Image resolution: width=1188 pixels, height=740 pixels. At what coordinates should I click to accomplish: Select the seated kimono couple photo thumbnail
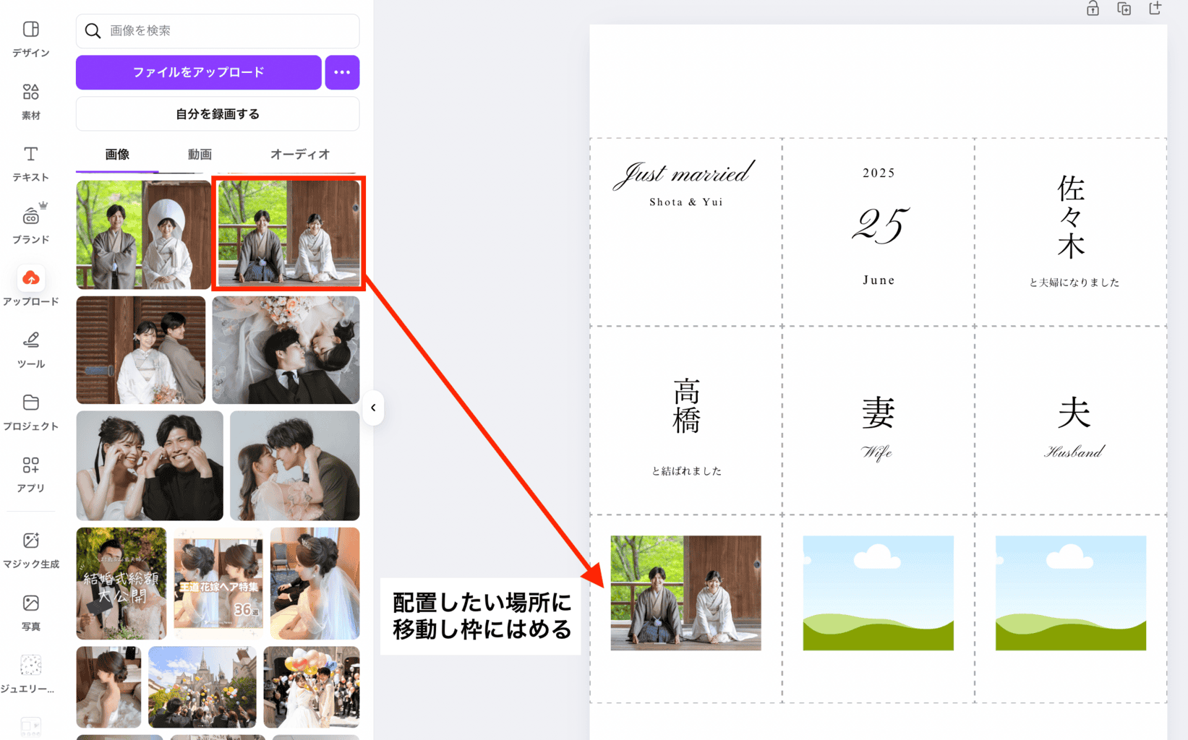[289, 233]
